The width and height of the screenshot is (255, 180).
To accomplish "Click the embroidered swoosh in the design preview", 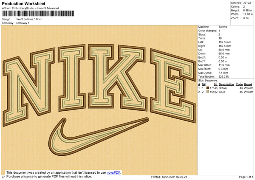I will click(x=99, y=137).
